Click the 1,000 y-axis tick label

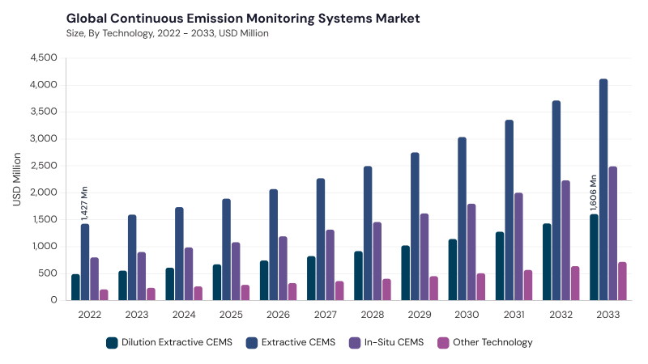tap(44, 246)
